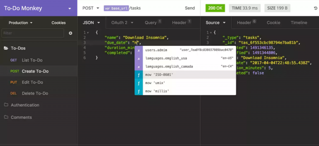
Task: Open the Production environment dropdown
Action: (x=20, y=23)
